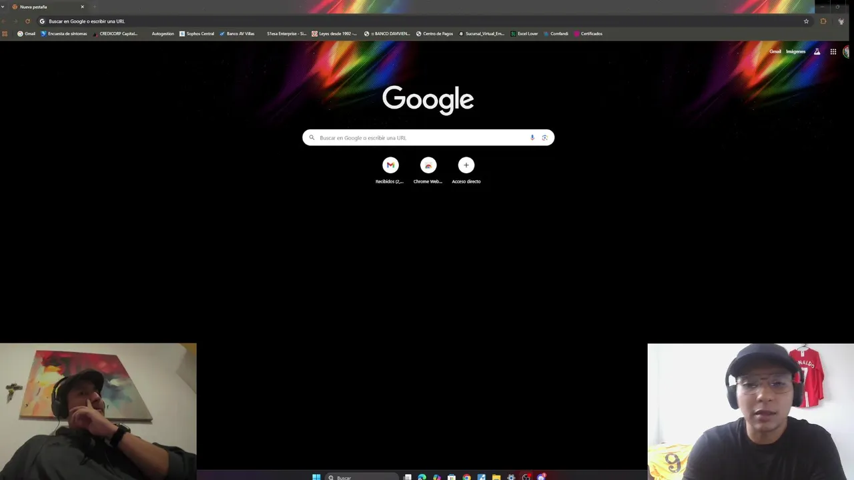The image size is (854, 480).
Task: Open the Google account avatar on the page
Action: point(847,51)
